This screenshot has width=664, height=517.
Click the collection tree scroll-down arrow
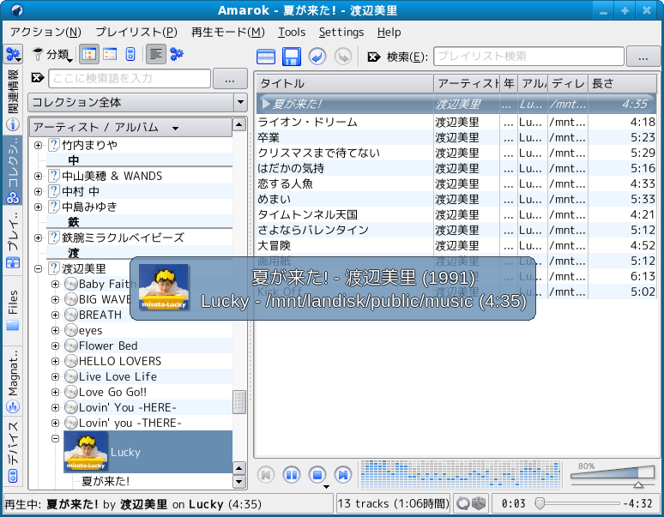(x=239, y=482)
